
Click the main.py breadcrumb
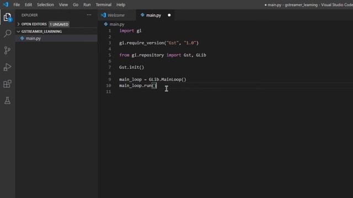117,24
